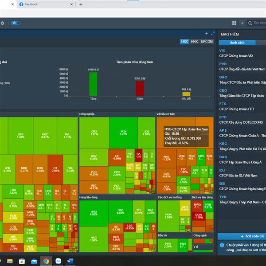This screenshot has width=266, height=266.
Task: Select the NVL heatmap cell
Action: click(67, 136)
